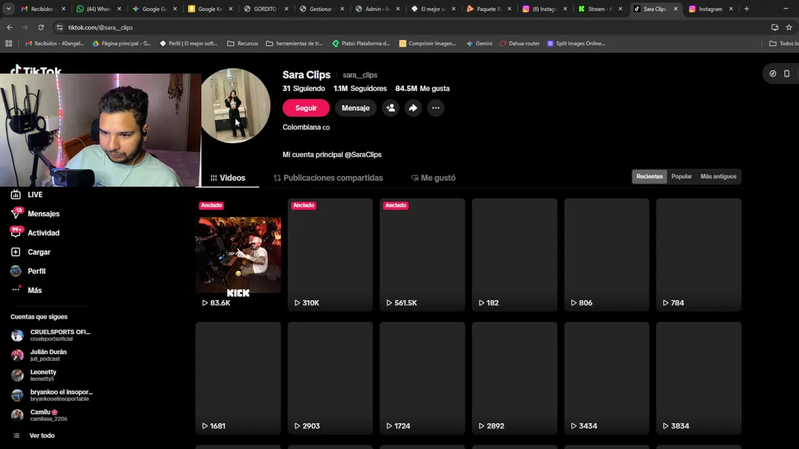Click Cargar upload in sidebar
Screen dimensions: 799x449
[31, 252]
